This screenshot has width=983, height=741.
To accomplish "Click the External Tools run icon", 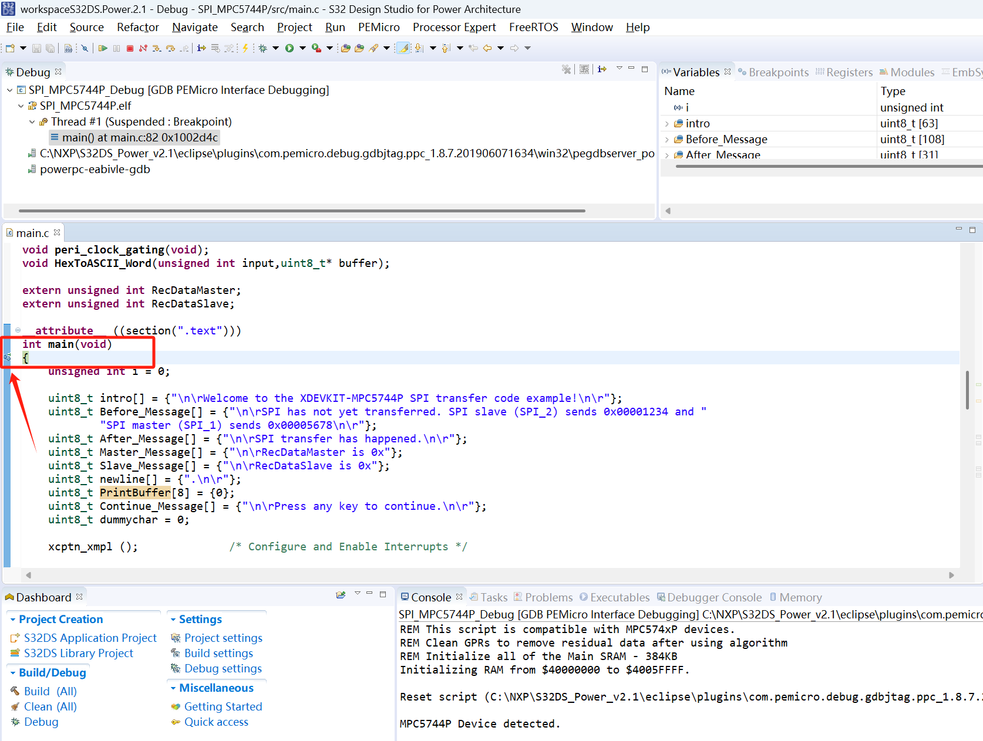I will (x=317, y=48).
